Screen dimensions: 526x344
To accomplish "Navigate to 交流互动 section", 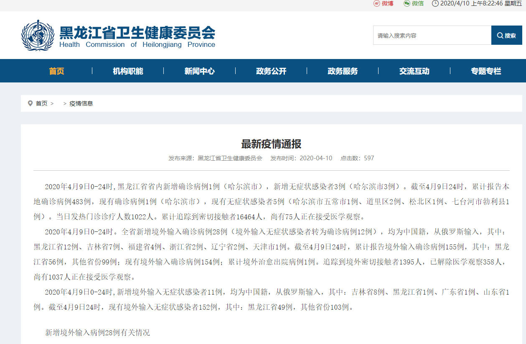I will coord(414,71).
